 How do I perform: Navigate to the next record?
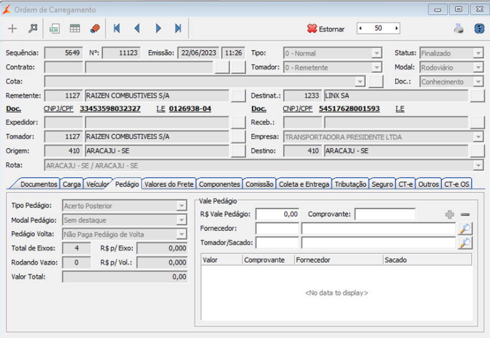pyautogui.click(x=158, y=29)
